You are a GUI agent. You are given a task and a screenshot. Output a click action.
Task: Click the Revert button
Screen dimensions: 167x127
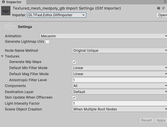tap(147, 120)
